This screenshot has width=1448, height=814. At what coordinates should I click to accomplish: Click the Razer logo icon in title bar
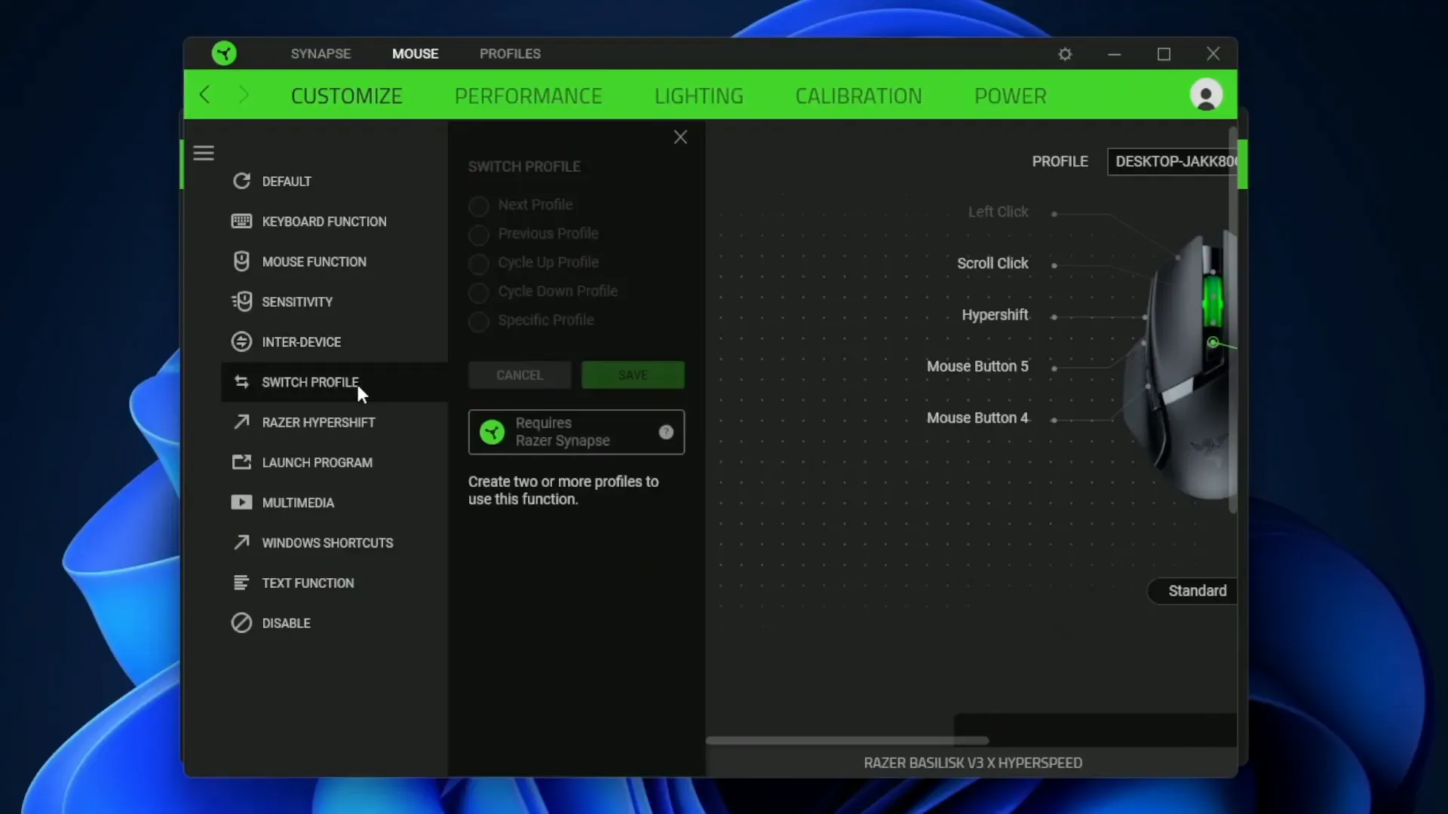pyautogui.click(x=224, y=54)
